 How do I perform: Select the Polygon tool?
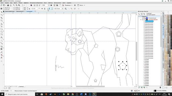pos(1,34)
